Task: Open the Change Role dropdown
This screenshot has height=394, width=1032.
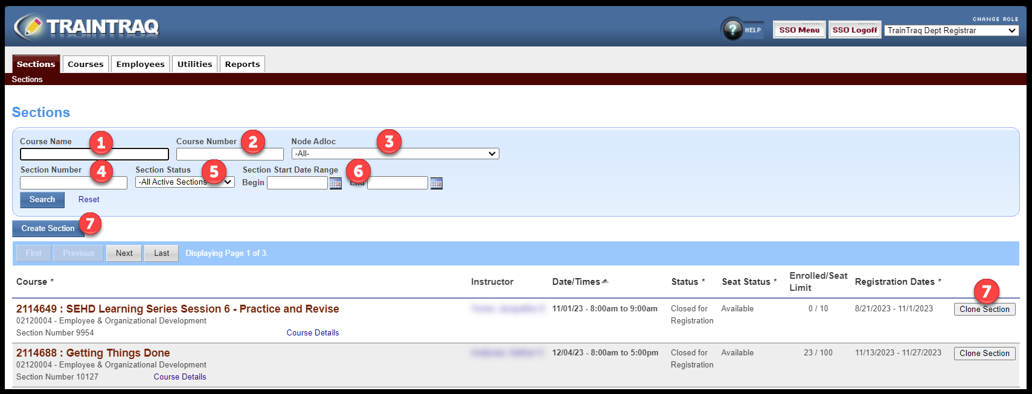Action: tap(951, 31)
